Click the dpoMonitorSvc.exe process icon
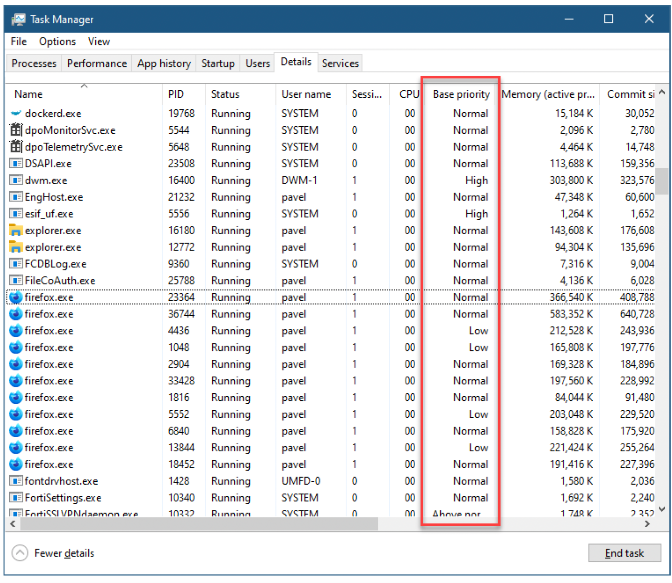672x583 pixels. pos(16,130)
